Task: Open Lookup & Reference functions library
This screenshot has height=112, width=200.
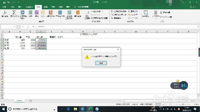Action: (60, 14)
